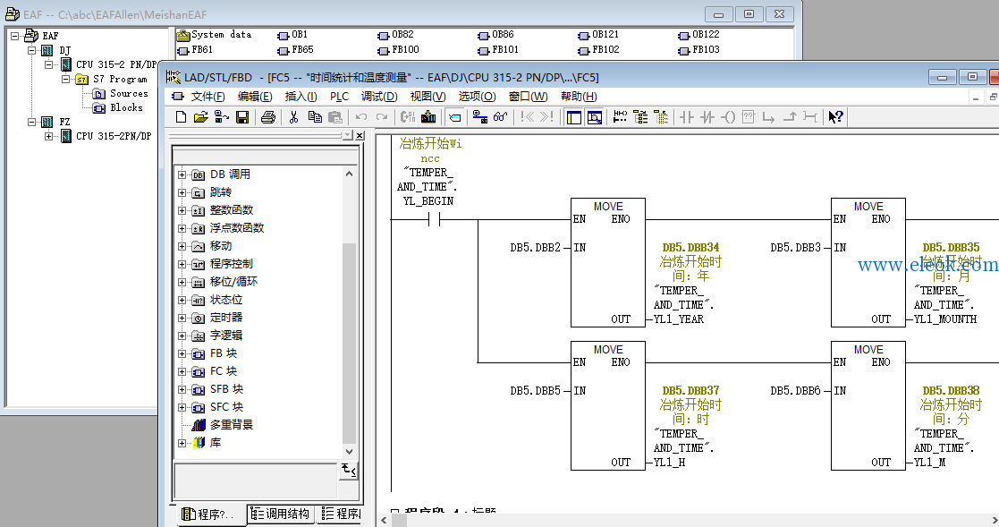Viewport: 999px width, 527px height.
Task: Expand the 移动 tree node
Action: click(x=182, y=246)
